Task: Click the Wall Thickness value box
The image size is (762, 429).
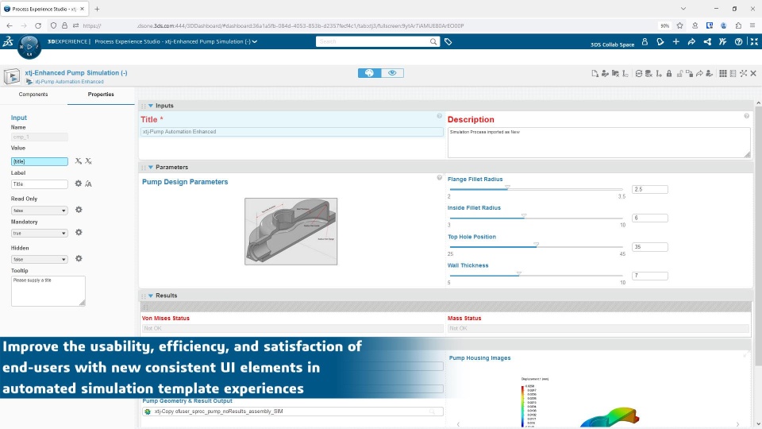Action: coord(650,276)
